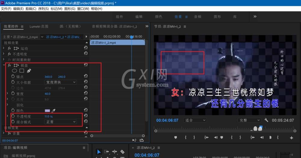Open the 混合模式 正常 dropdown
Screen dimensions: 301x158
click(x=61, y=122)
